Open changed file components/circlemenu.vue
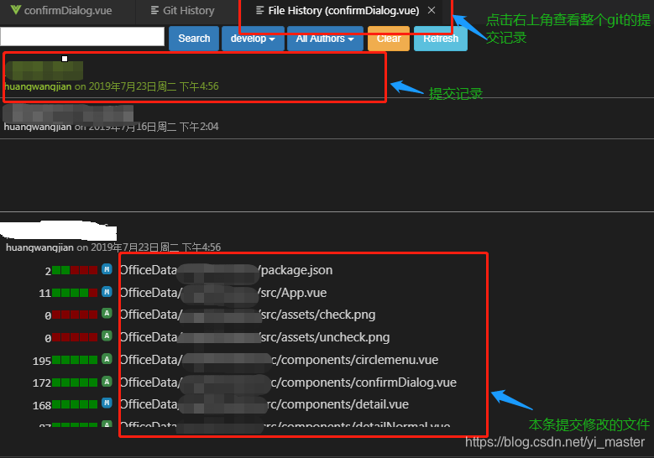 coord(279,360)
